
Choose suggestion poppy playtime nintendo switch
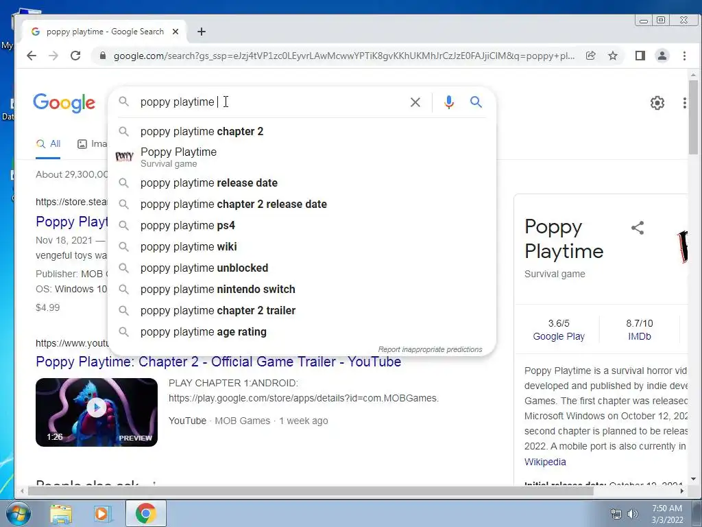pyautogui.click(x=302, y=289)
